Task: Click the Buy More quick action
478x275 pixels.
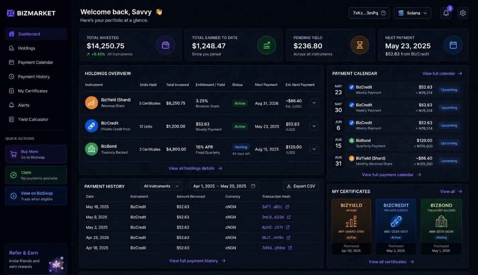Action: (x=36, y=154)
